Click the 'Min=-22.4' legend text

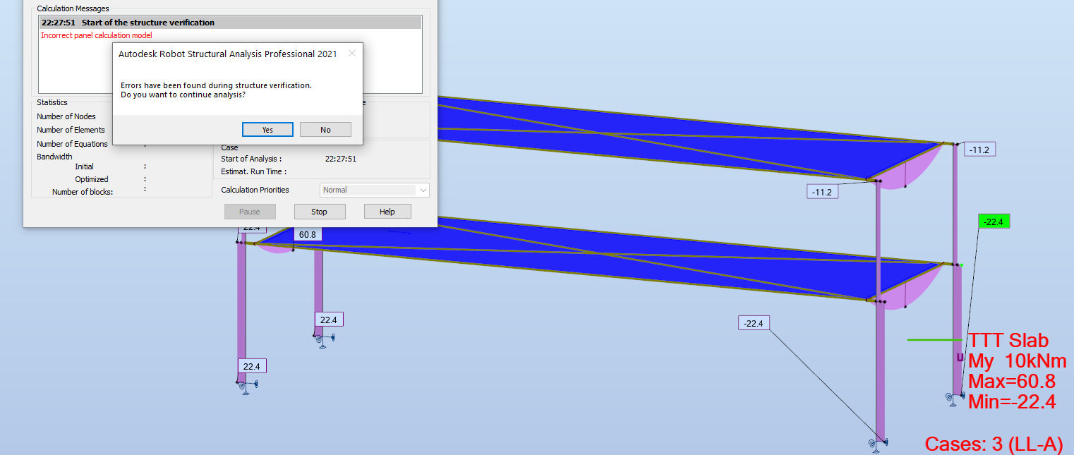coord(1012,402)
